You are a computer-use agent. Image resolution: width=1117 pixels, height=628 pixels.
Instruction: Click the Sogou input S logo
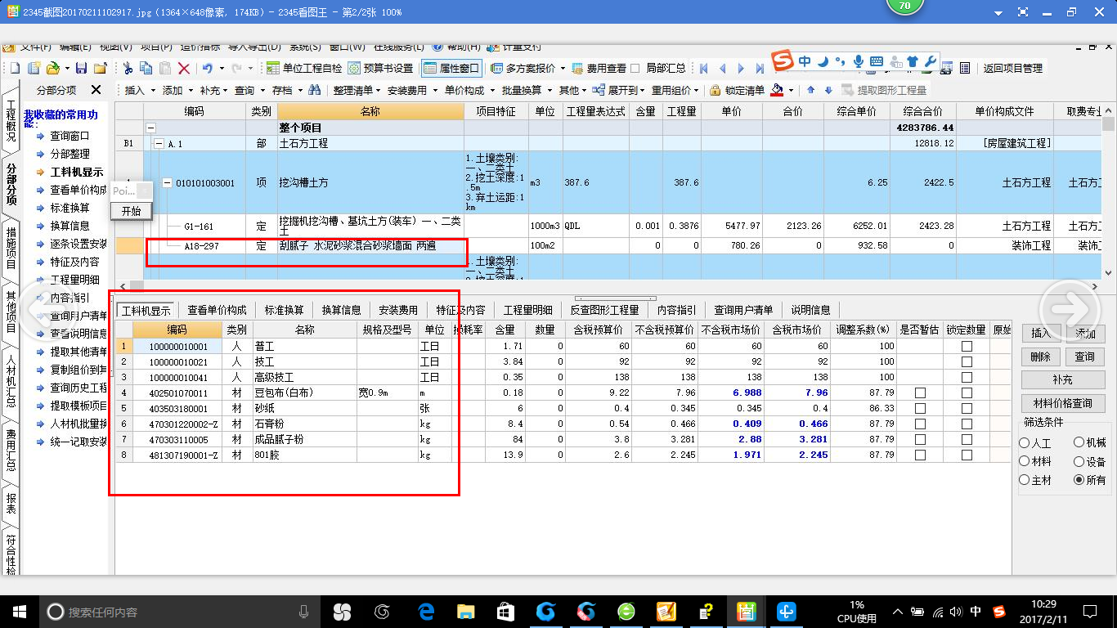[x=783, y=61]
